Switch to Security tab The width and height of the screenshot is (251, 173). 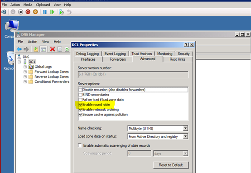tap(183, 53)
